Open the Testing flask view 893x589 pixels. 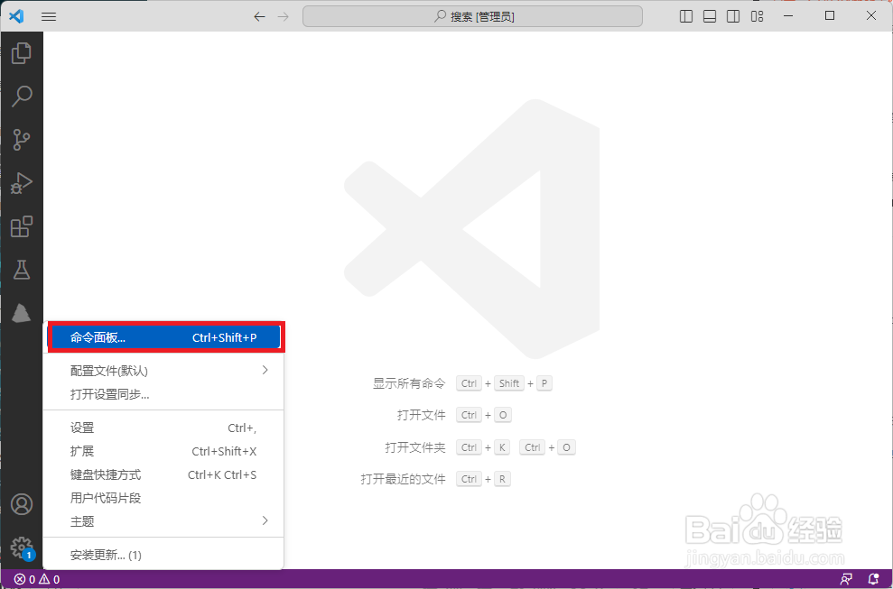22,270
